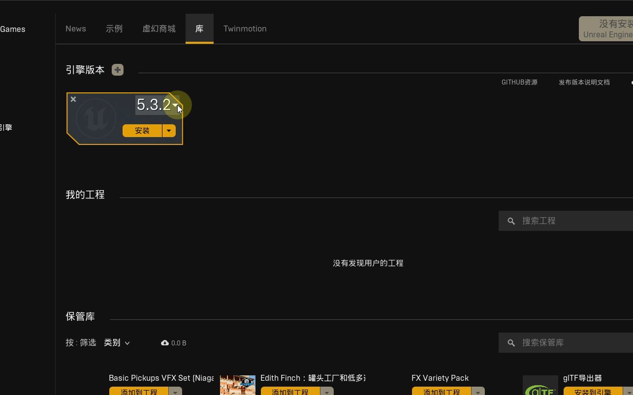Add FX Variety Pack to project
Screen dimensions: 633x395
441,392
